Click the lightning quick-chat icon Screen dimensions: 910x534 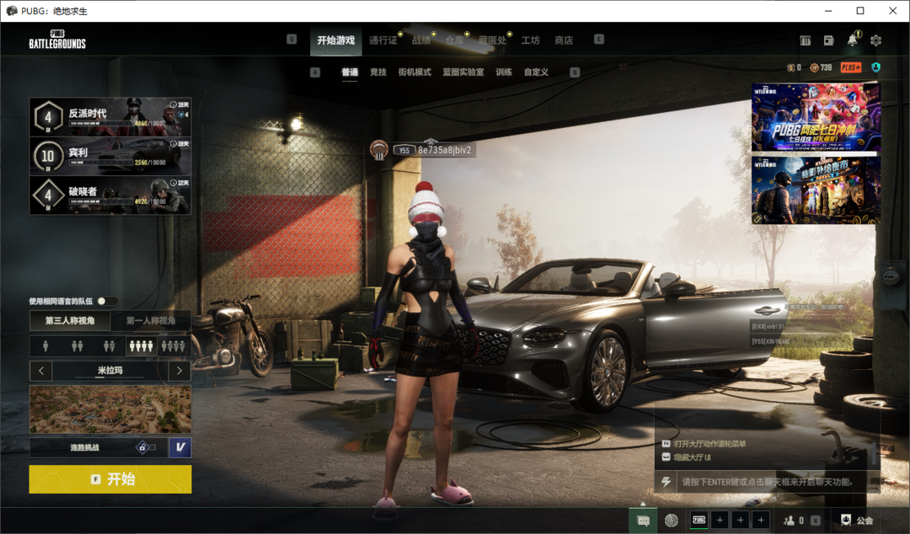(x=666, y=482)
